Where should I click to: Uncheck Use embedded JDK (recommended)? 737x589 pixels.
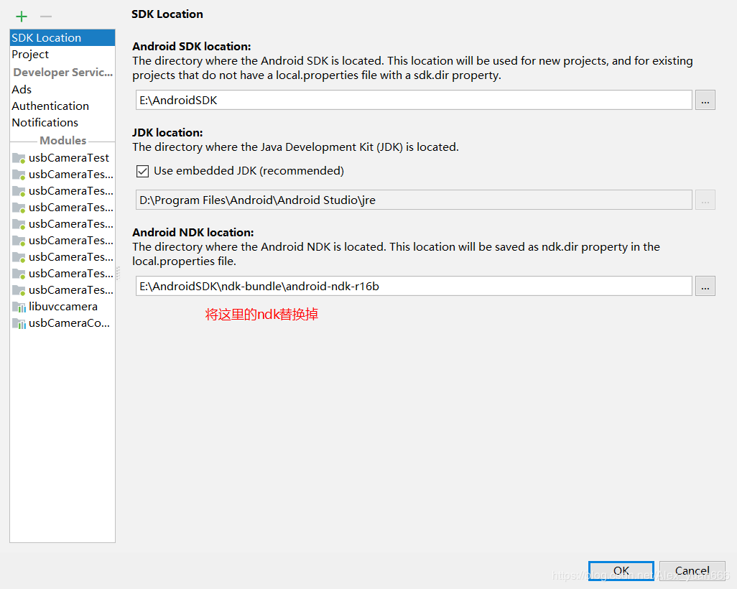[x=142, y=171]
